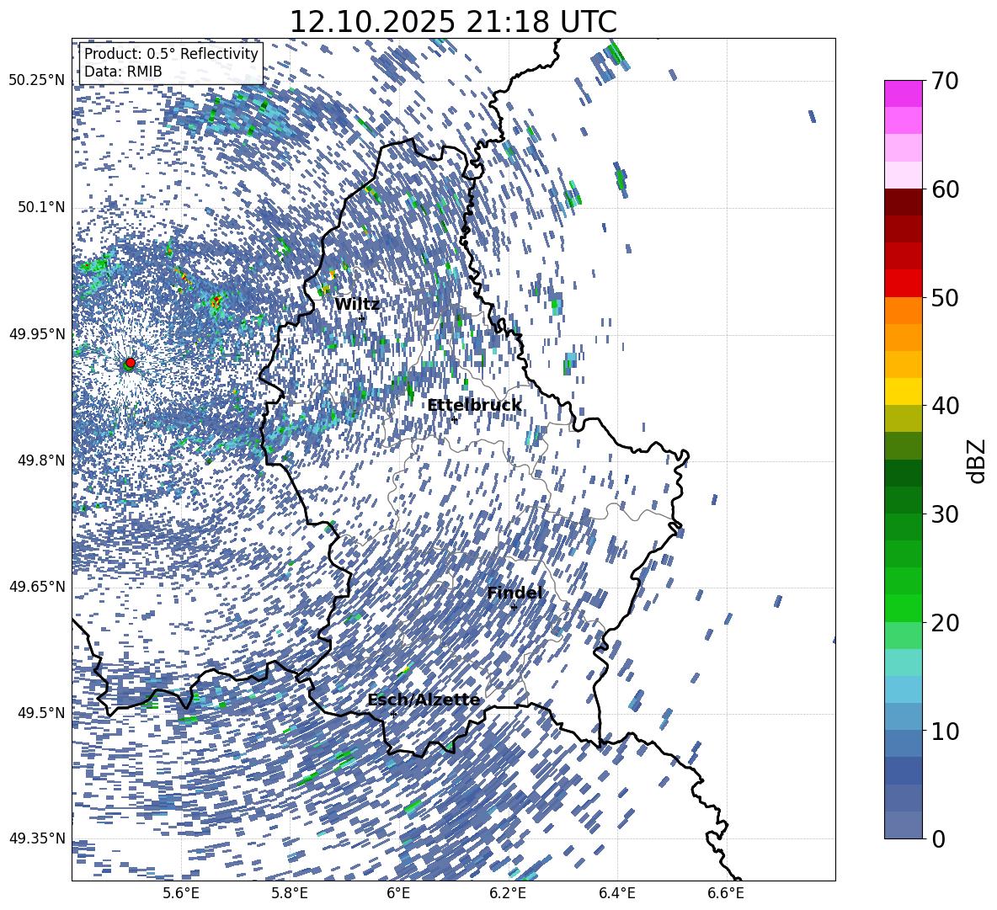
Task: Click the cross marker below Ettelbruck
Action: pyautogui.click(x=455, y=419)
